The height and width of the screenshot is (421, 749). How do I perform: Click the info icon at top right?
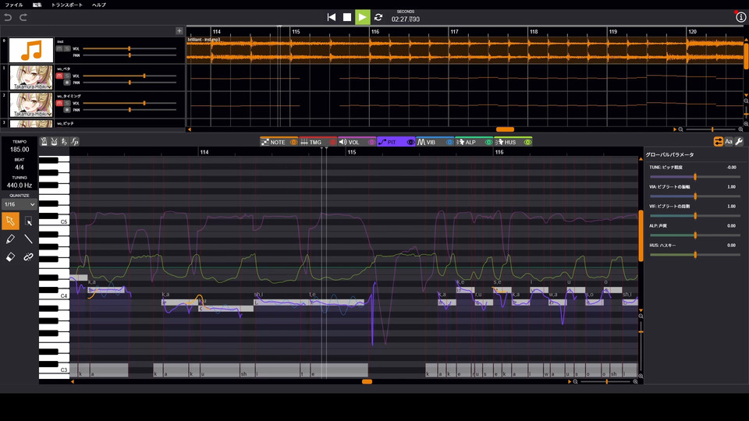point(741,17)
